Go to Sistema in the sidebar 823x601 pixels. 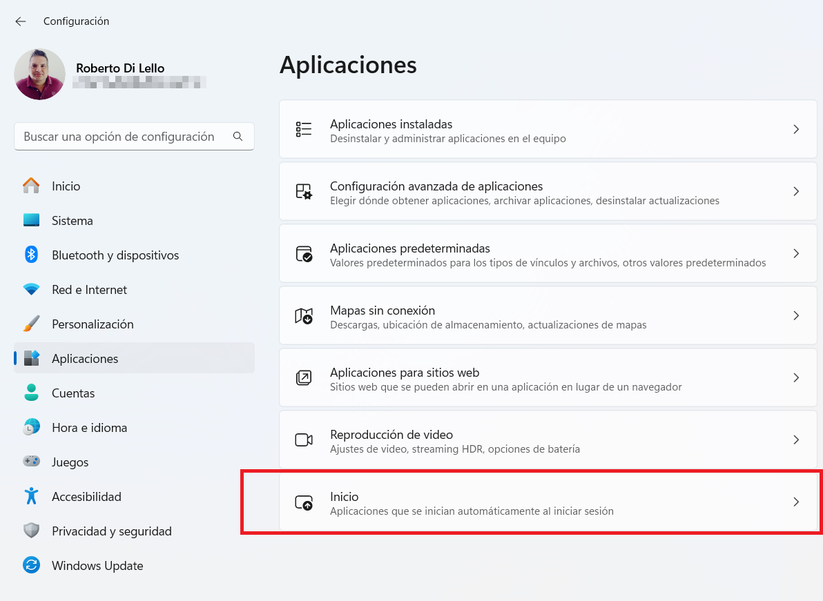[72, 221]
